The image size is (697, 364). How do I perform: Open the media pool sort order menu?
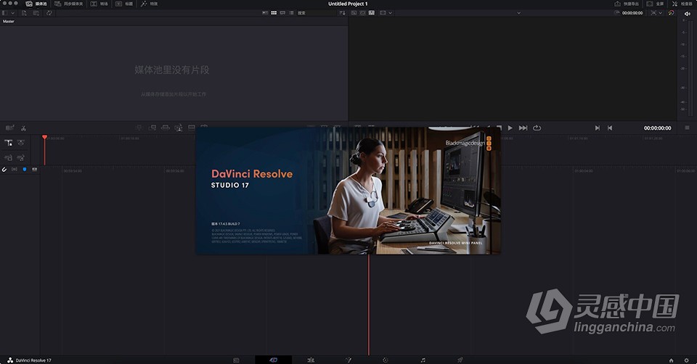342,13
